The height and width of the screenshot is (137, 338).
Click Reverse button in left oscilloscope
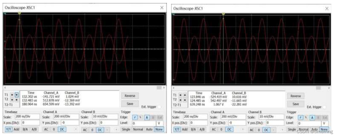130,96
